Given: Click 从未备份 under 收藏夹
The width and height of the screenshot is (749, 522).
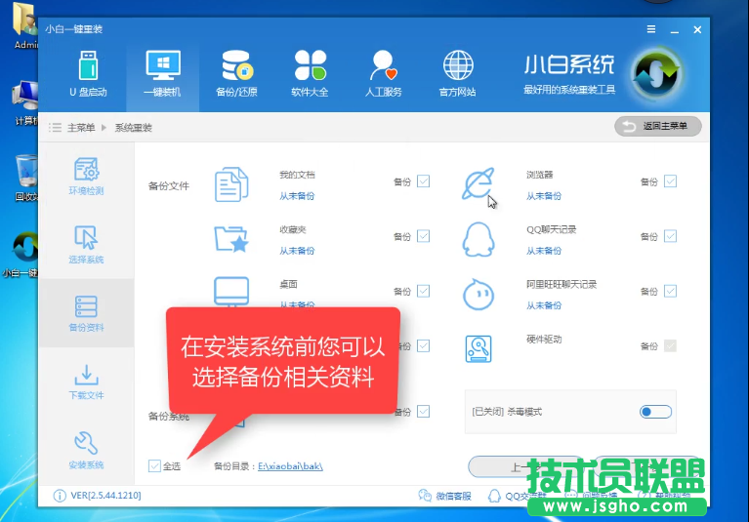Looking at the screenshot, I should coord(297,251).
